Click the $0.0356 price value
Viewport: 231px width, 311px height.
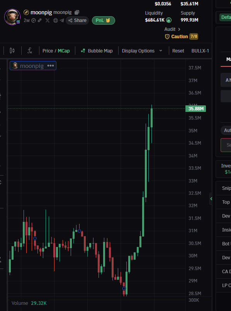click(163, 4)
